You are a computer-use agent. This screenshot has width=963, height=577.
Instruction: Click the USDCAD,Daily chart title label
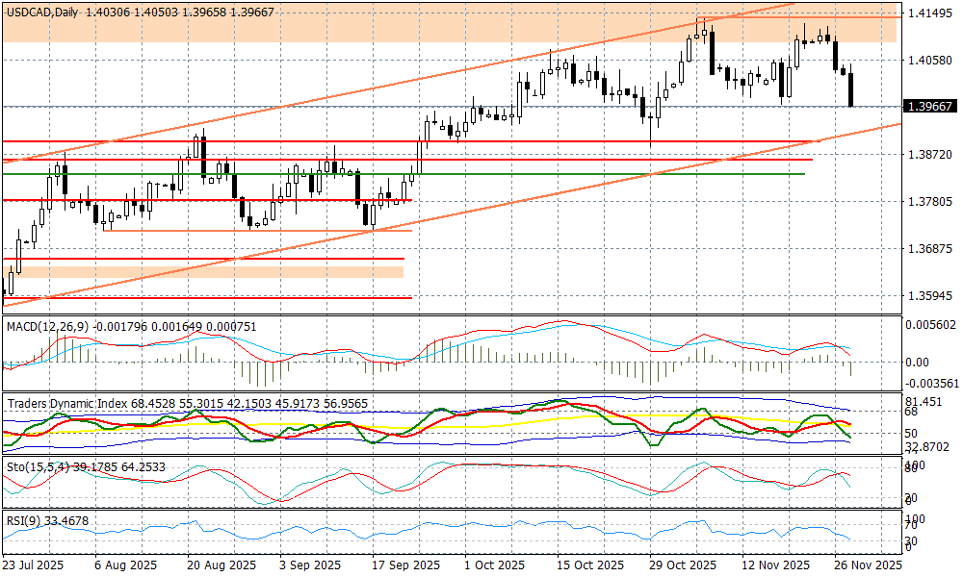[42, 11]
